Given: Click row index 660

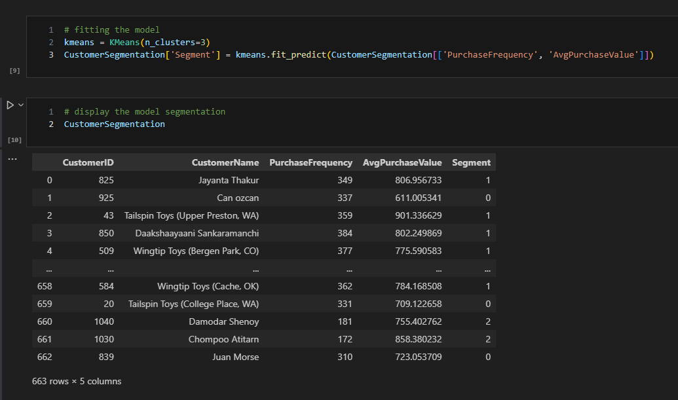Looking at the screenshot, I should click(45, 322).
